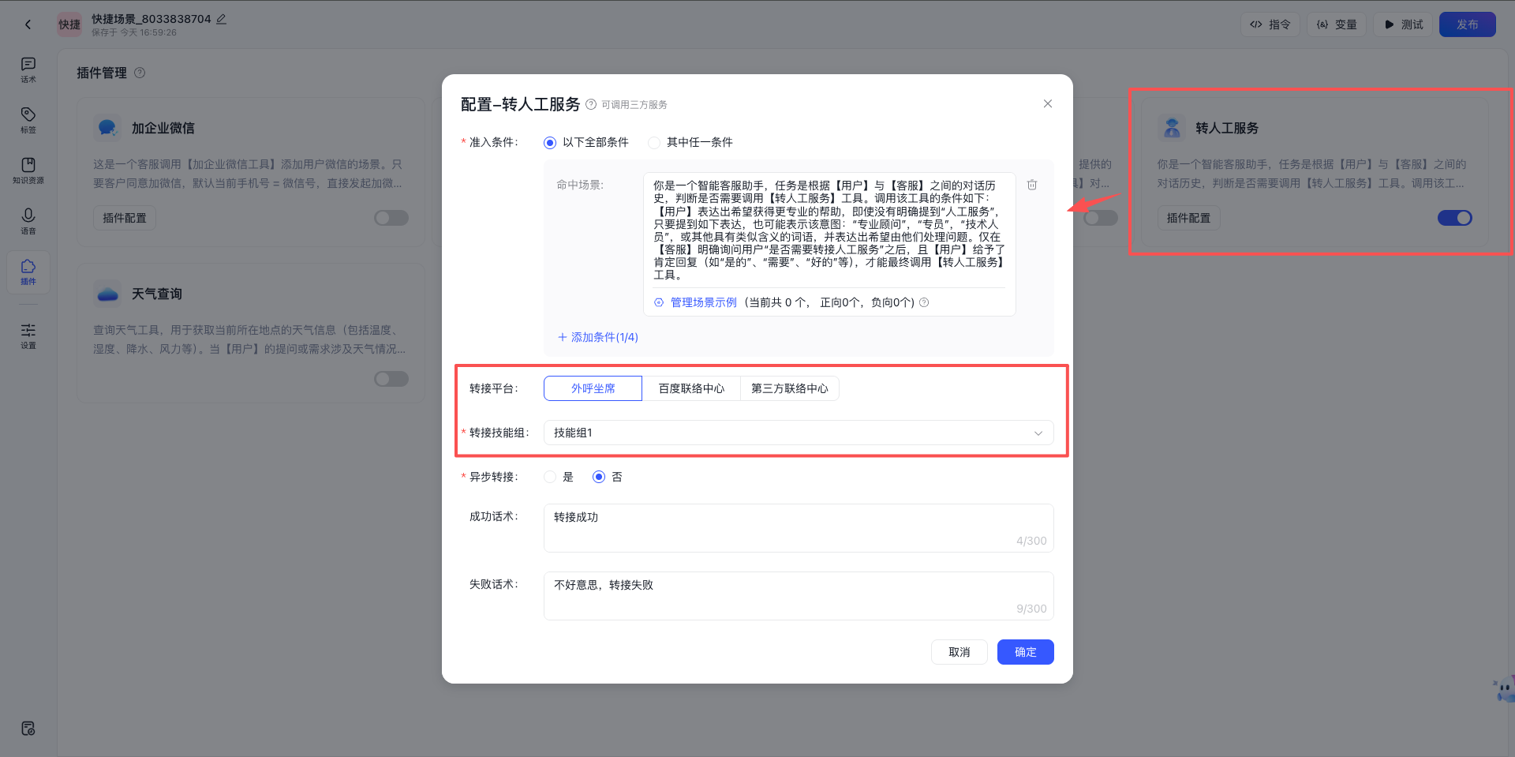Click help icon next to 插件管理

140,73
